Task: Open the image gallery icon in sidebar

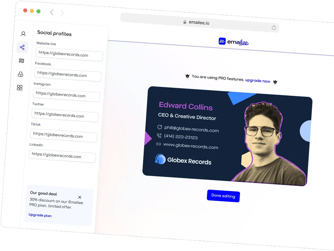Action: click(21, 61)
